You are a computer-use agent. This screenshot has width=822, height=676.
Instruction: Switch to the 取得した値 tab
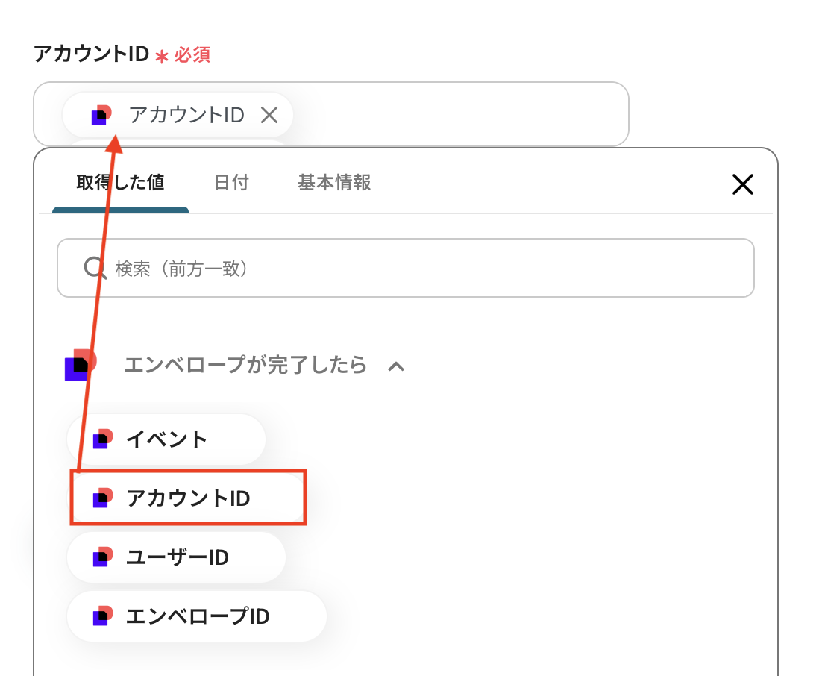pos(120,183)
